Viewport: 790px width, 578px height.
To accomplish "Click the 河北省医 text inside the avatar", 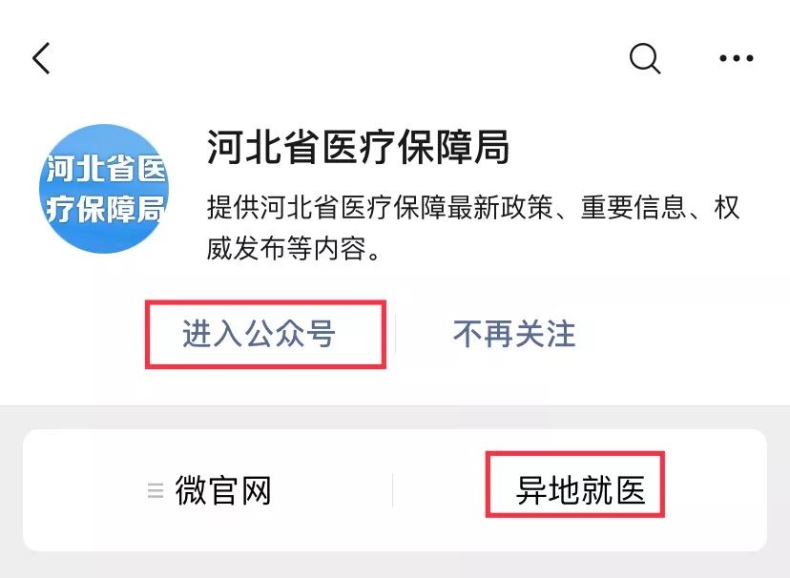I will point(106,168).
